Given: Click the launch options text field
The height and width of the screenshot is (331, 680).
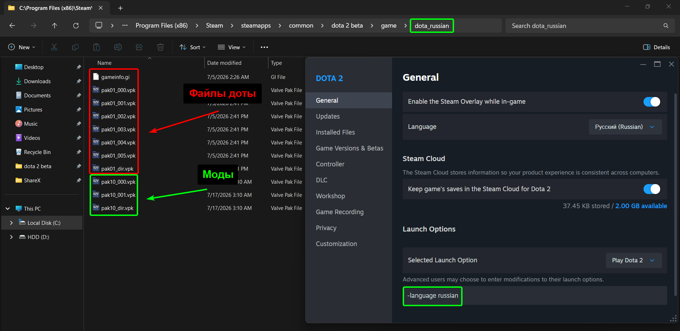Looking at the screenshot, I should click(x=535, y=296).
